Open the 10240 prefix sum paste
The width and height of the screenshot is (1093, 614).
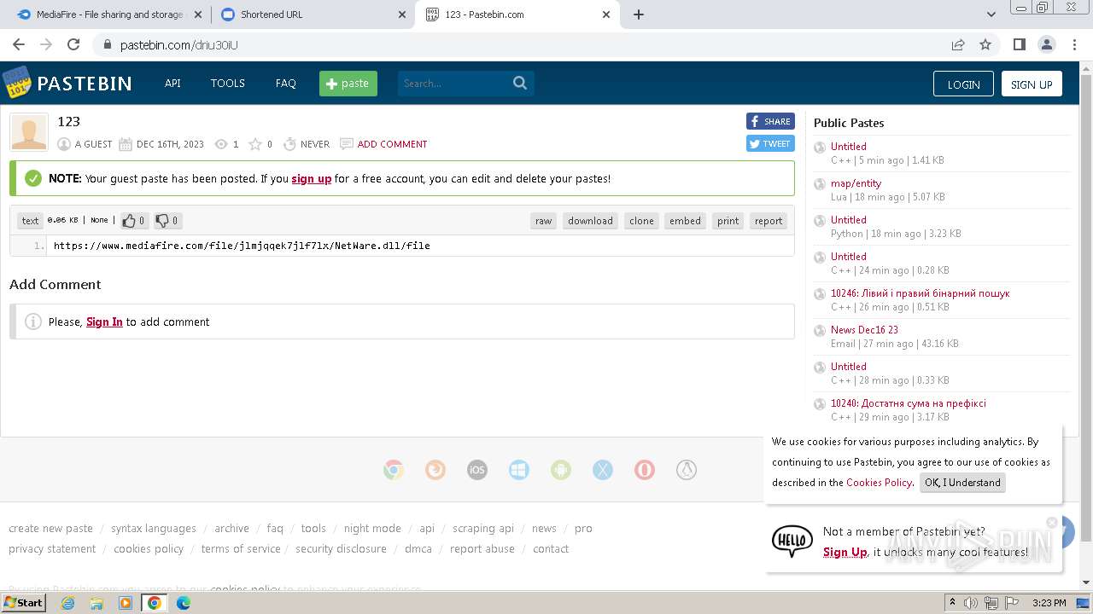(x=909, y=403)
